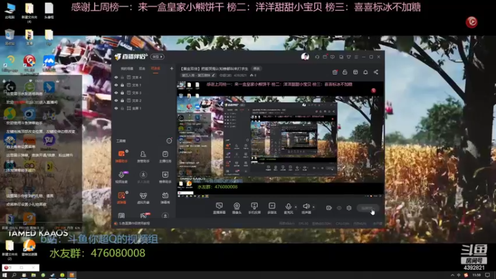The width and height of the screenshot is (496, 279).
Task: Switch to the first scene tab
Action: click(x=127, y=69)
